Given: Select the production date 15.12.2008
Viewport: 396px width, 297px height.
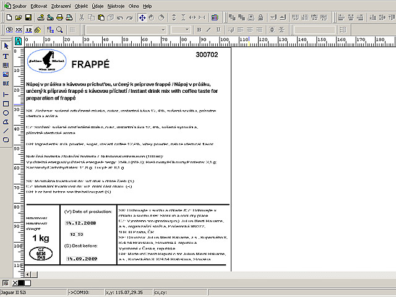Looking at the screenshot, I should click(x=81, y=223).
